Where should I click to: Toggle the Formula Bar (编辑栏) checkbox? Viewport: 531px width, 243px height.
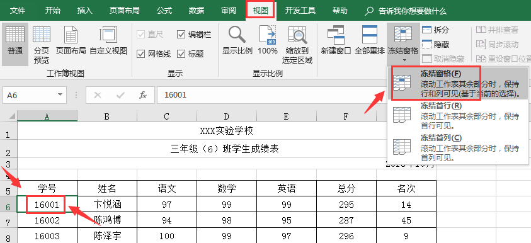coord(181,34)
